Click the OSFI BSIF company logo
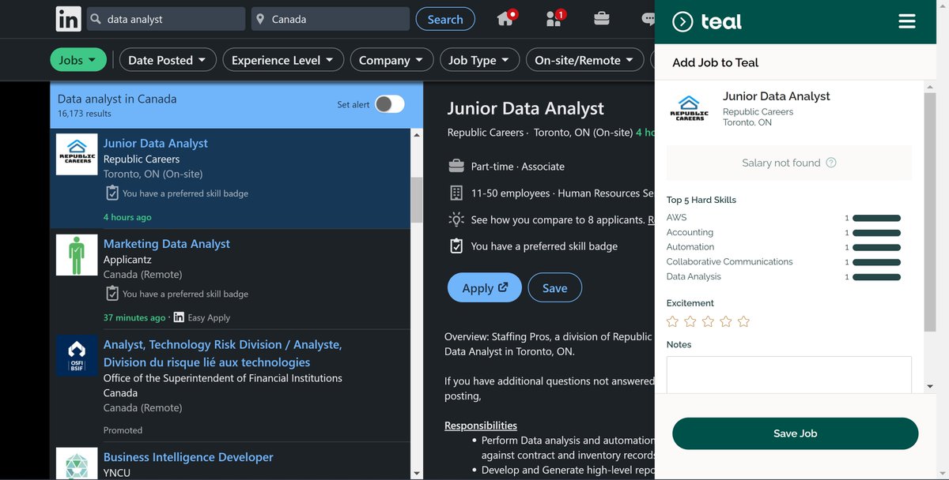 [77, 355]
